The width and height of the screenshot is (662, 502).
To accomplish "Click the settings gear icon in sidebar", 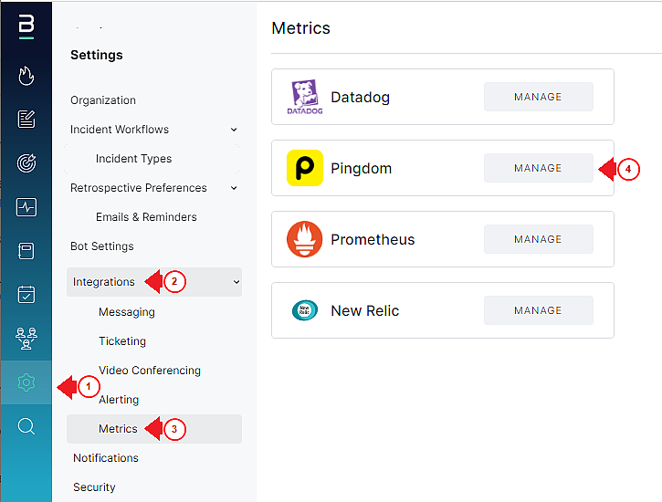I will 26,382.
